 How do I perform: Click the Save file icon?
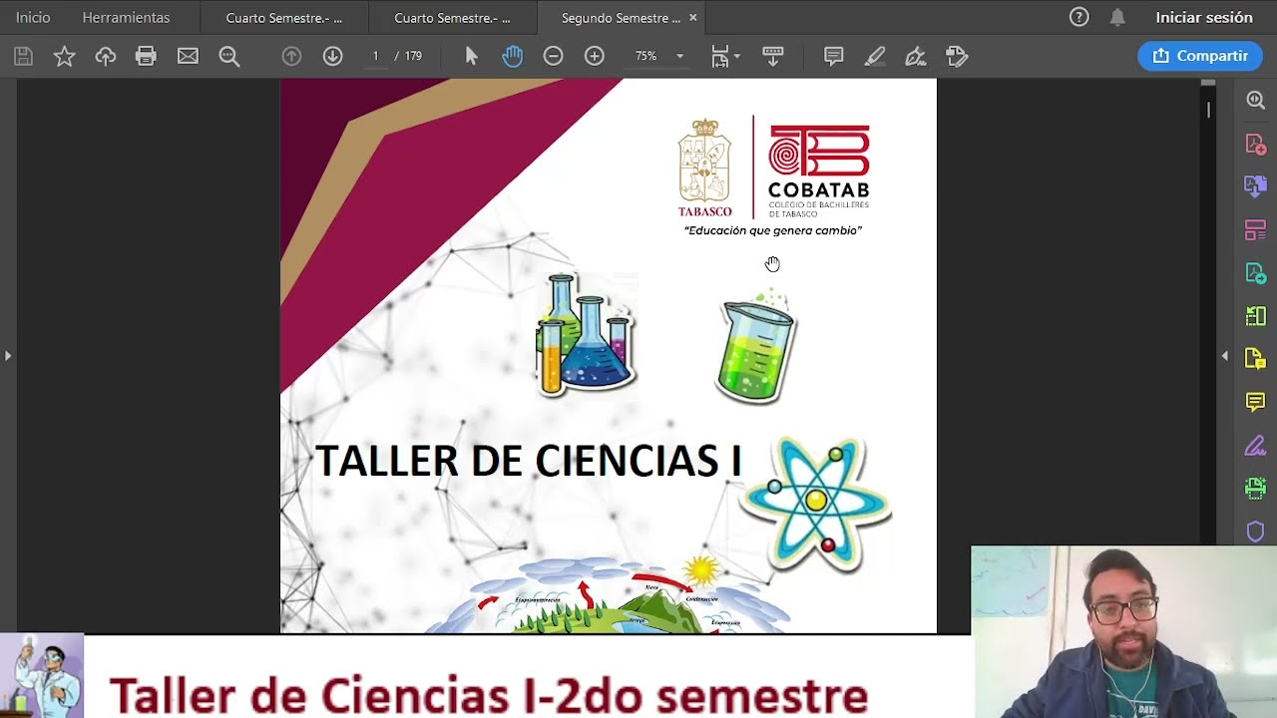point(23,57)
